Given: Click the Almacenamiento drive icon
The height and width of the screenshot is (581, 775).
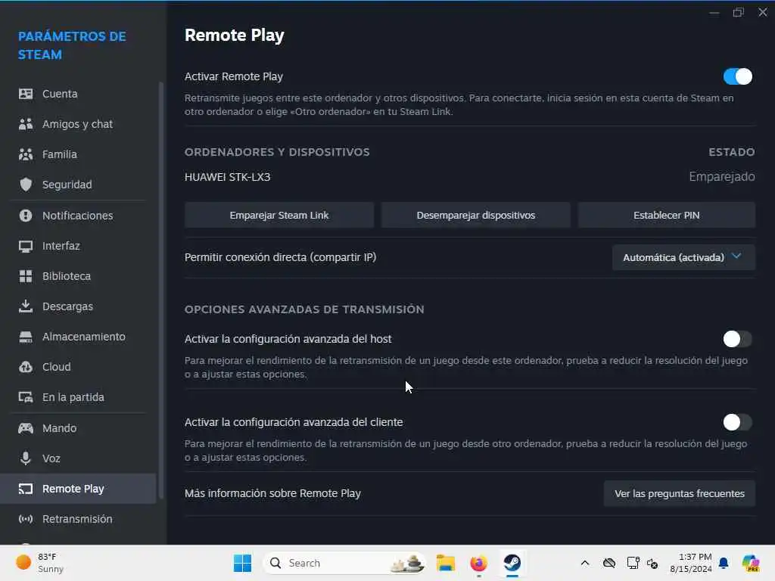Looking at the screenshot, I should click(x=26, y=337).
